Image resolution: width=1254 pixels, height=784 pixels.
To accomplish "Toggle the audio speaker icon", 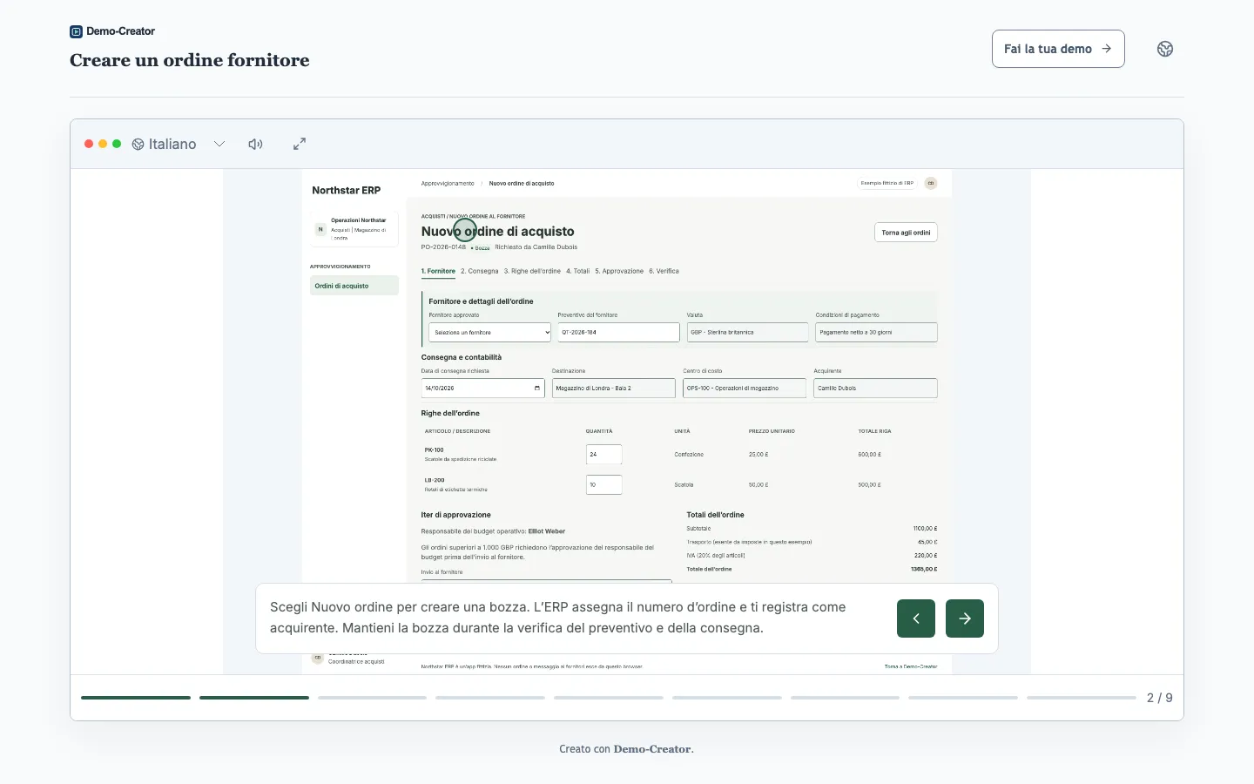I will [255, 144].
